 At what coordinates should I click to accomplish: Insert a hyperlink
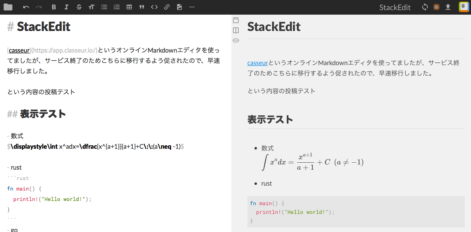[167, 7]
